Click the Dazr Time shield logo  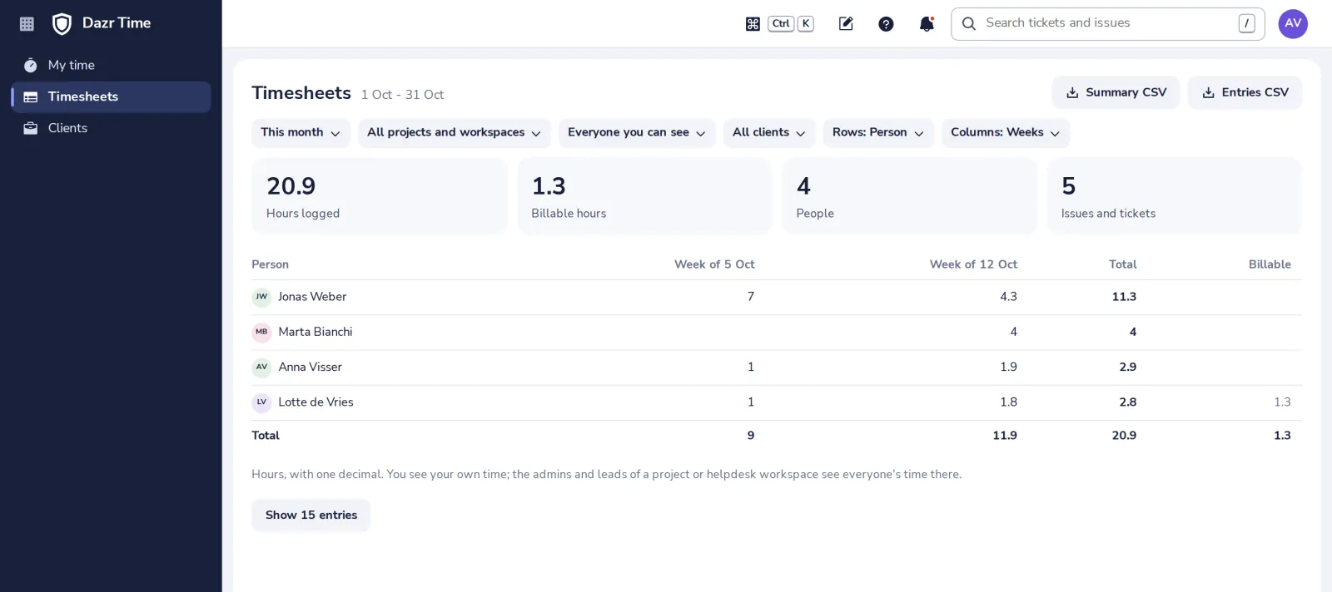coord(62,24)
